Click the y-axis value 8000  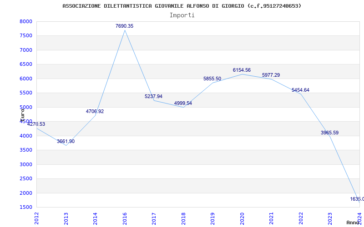pyautogui.click(x=26, y=21)
